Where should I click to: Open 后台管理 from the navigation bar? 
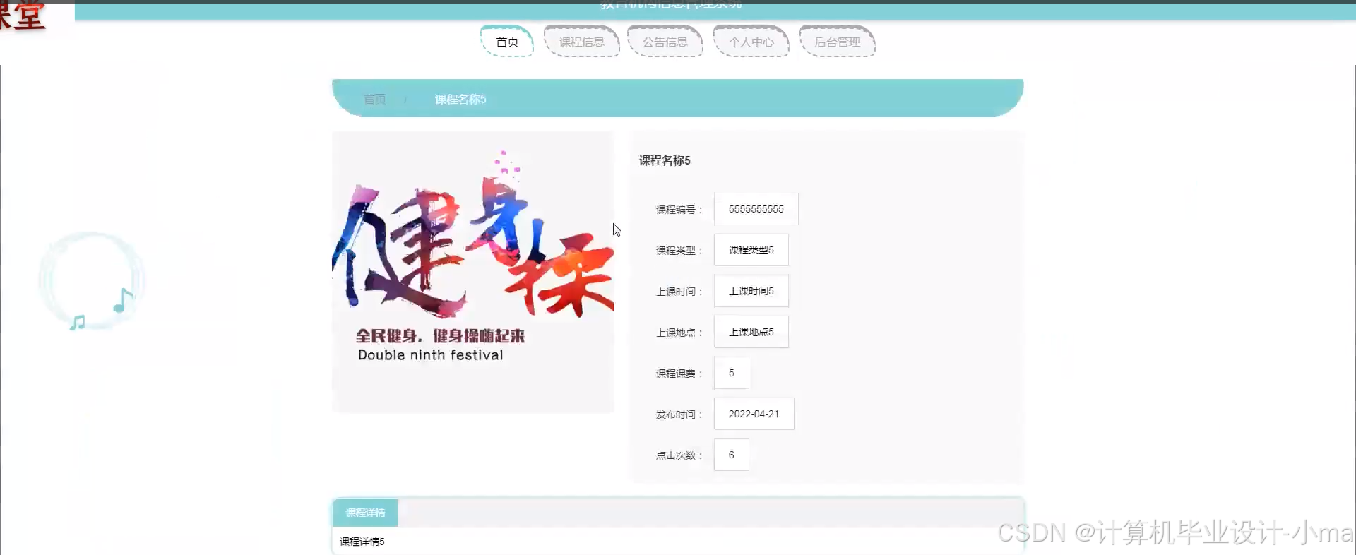pos(838,42)
